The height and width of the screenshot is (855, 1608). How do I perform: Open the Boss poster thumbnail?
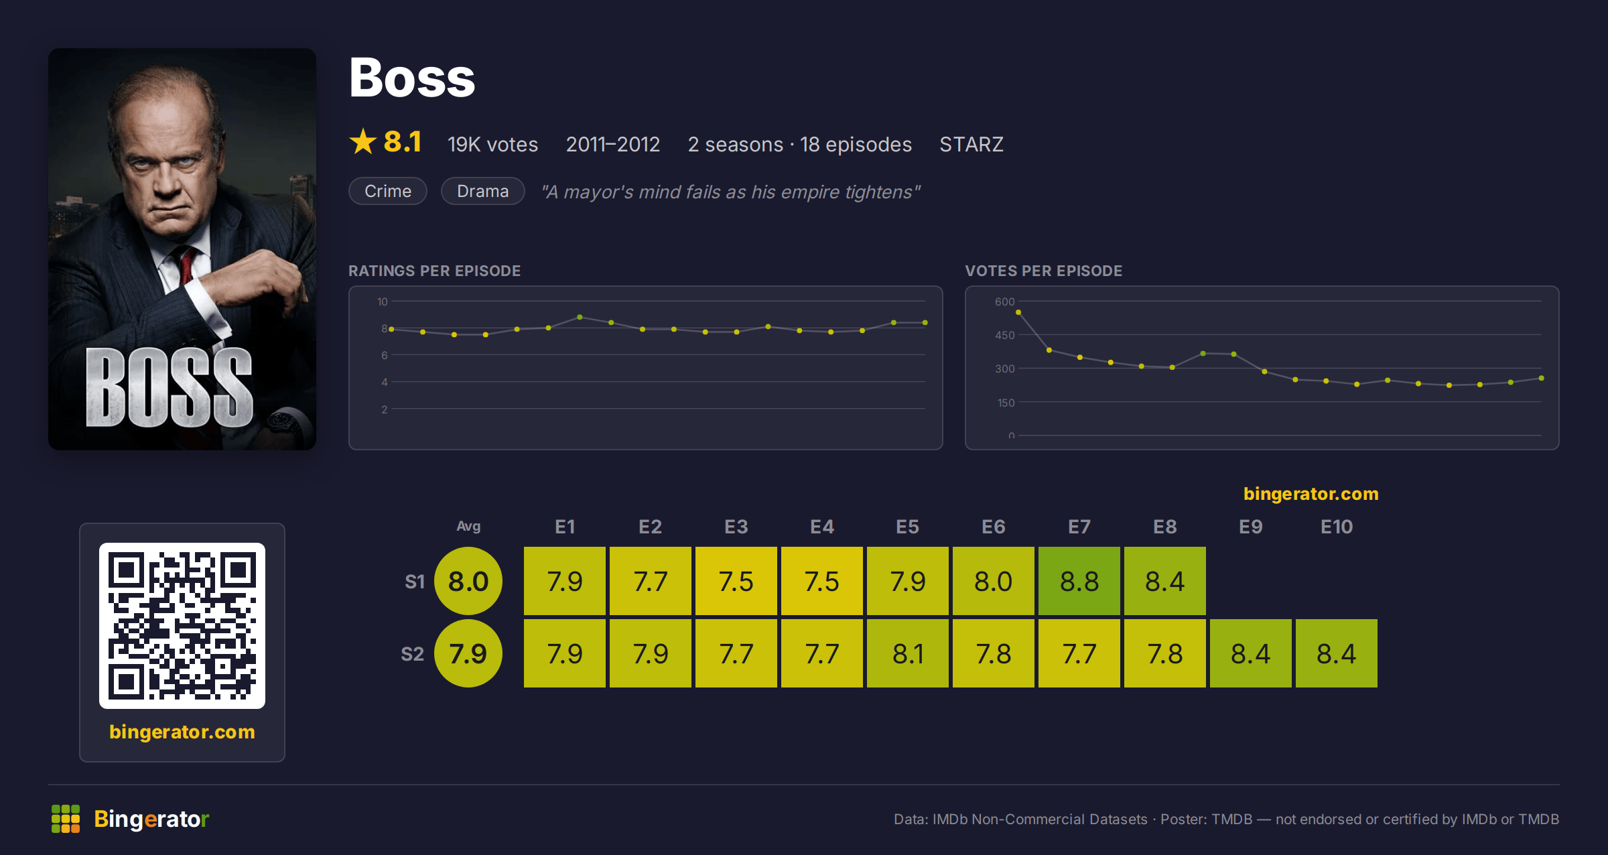[x=182, y=249]
